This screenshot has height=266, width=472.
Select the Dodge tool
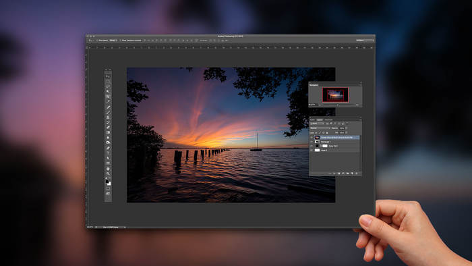point(108,142)
